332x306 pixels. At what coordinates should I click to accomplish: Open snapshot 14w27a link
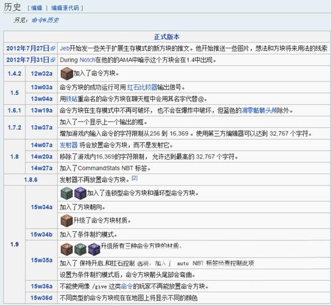coord(42,168)
